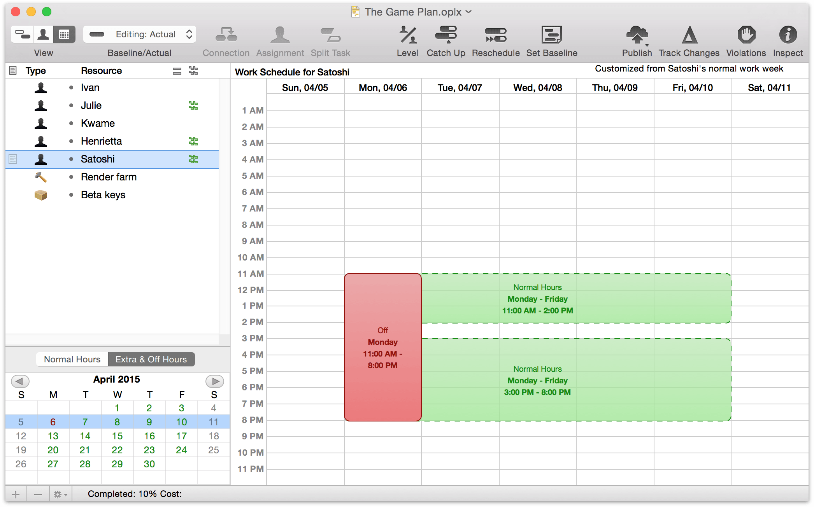814x507 pixels.
Task: Select April 1 in mini calendar
Action: tap(117, 408)
